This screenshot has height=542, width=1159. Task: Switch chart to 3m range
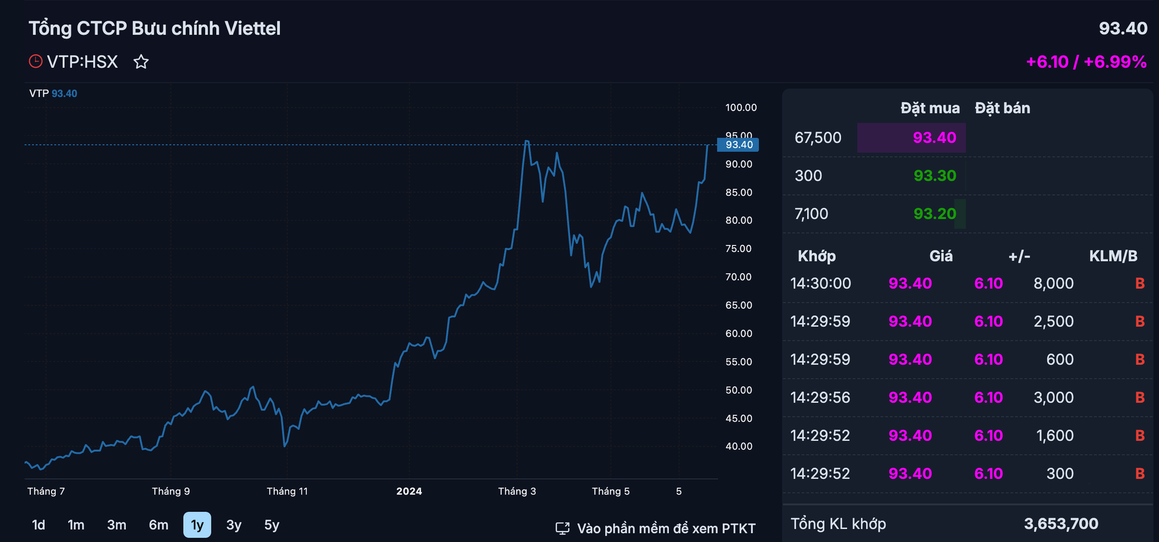coord(116,525)
